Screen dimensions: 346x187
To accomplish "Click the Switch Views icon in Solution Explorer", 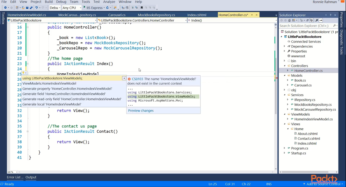I will tap(293, 20).
